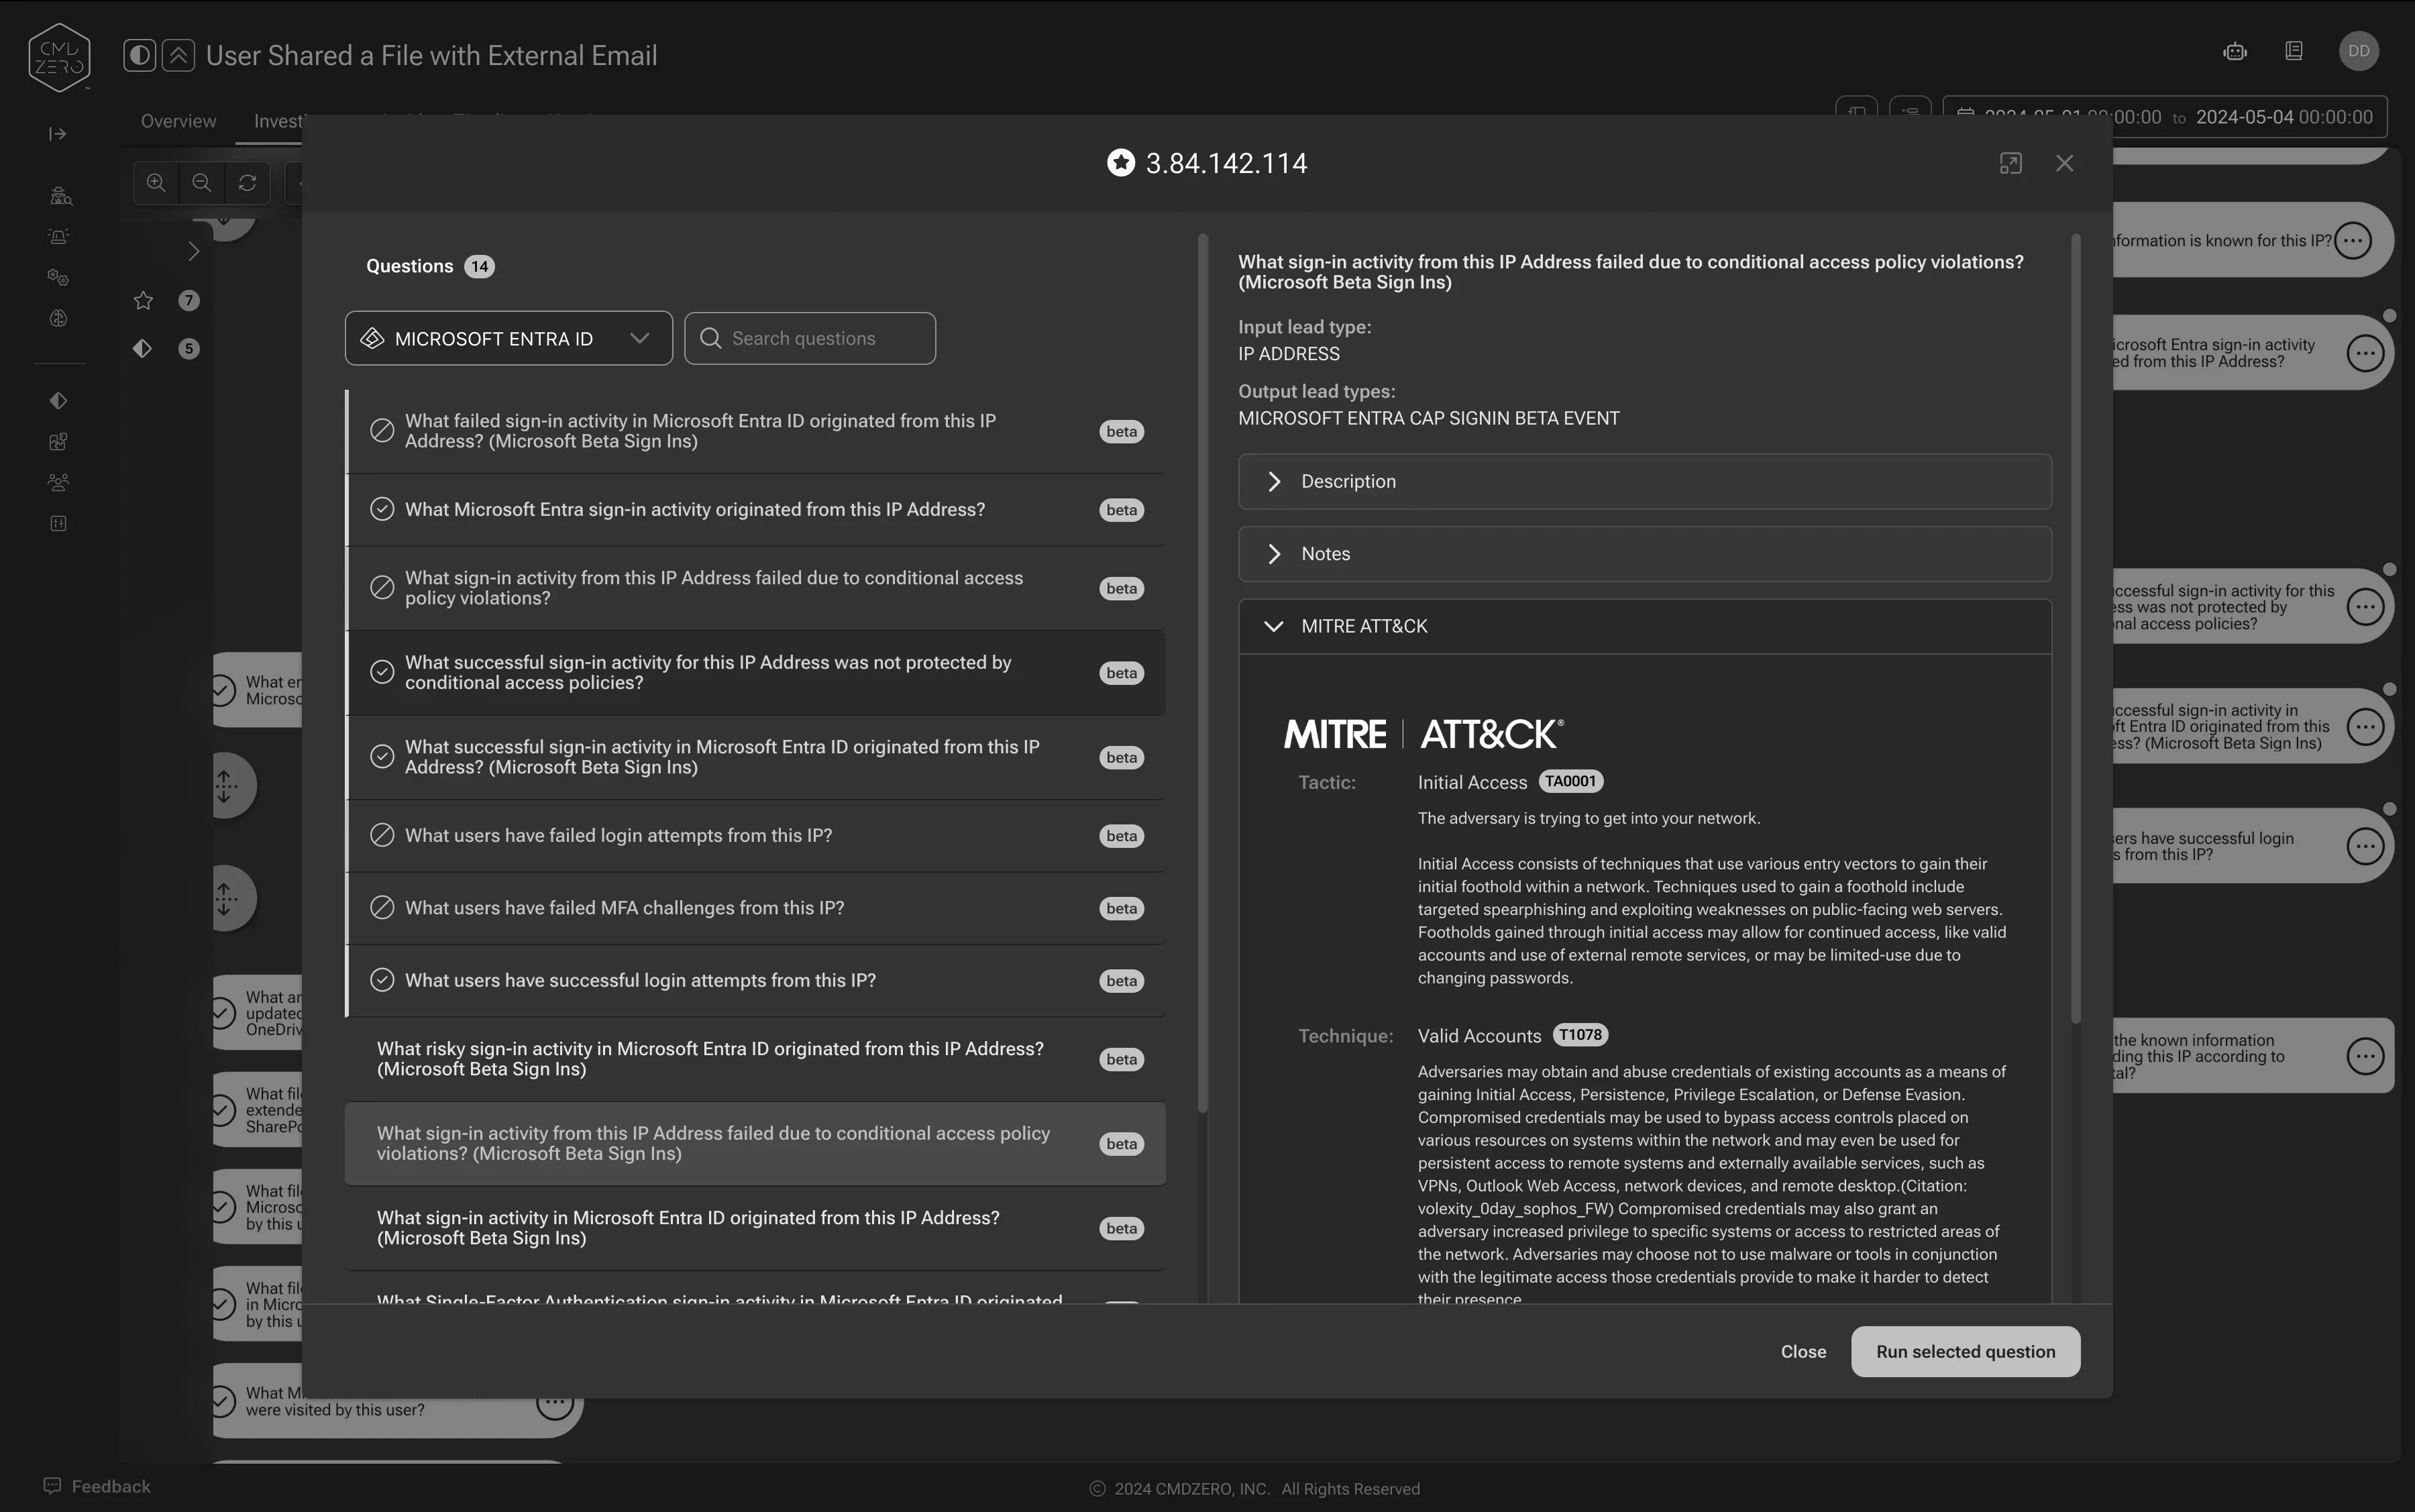Open the integrations grid icon in the left sidebar
This screenshot has width=2415, height=1512.
58,442
